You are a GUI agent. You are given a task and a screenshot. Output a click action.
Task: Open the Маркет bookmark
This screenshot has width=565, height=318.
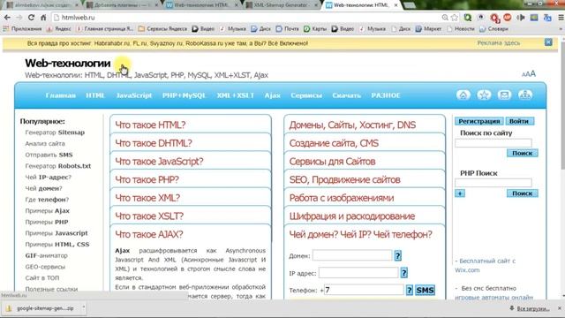pyautogui.click(x=428, y=29)
